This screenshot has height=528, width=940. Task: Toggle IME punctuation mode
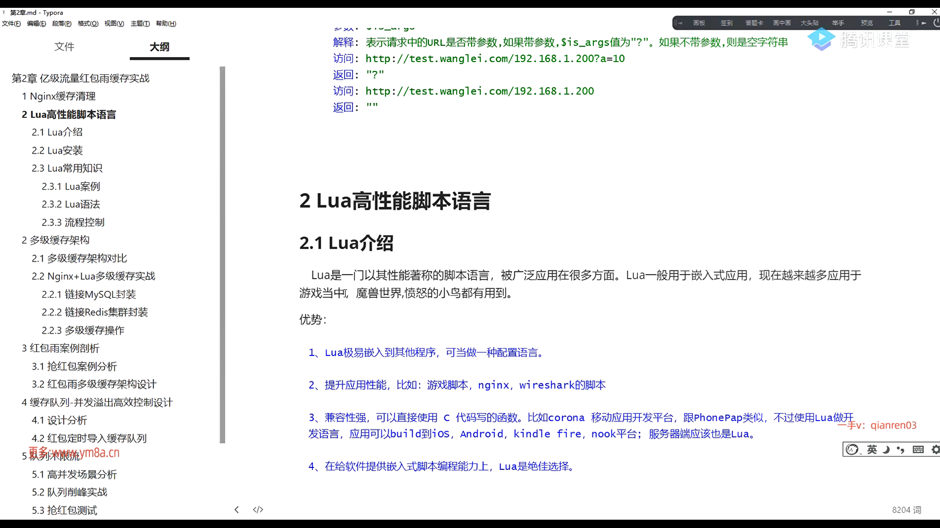click(x=900, y=449)
